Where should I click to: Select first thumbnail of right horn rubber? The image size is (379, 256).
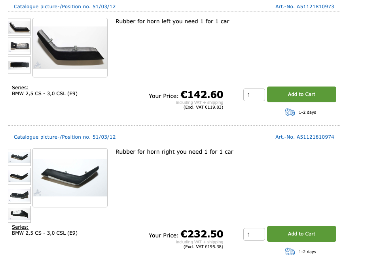[x=19, y=157]
